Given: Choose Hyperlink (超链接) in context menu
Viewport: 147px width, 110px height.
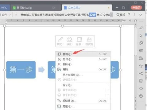Looking at the screenshot, I should [83, 101].
